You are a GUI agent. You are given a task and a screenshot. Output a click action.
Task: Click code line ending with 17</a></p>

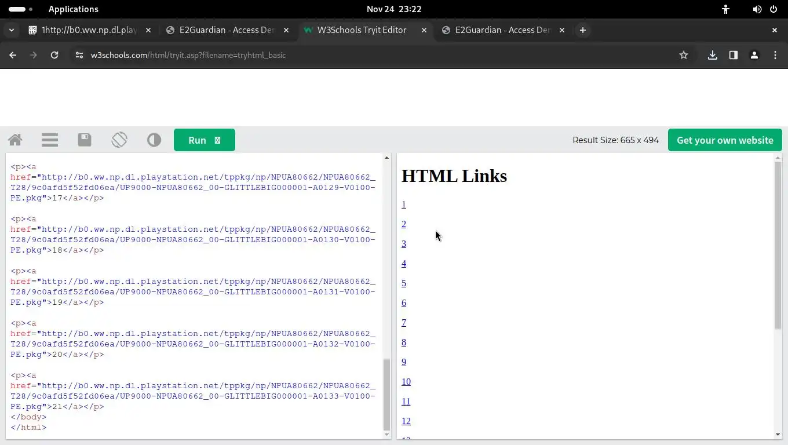point(57,198)
